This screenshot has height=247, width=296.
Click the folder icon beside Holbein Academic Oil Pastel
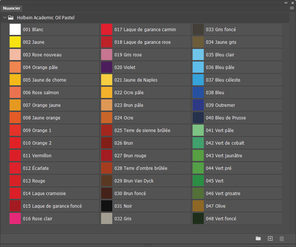tap(11, 17)
